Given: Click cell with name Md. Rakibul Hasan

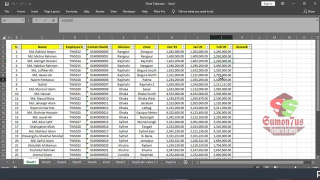Looking at the screenshot, I should pos(42,51).
